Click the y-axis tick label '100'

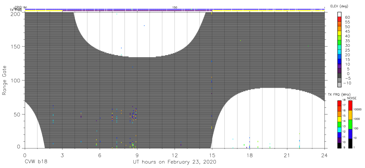15,80
